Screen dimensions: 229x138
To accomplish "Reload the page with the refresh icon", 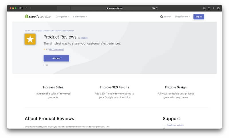I will coord(156,8).
